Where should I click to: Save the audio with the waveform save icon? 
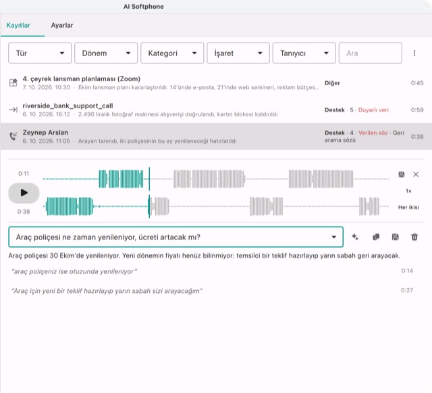click(x=402, y=175)
